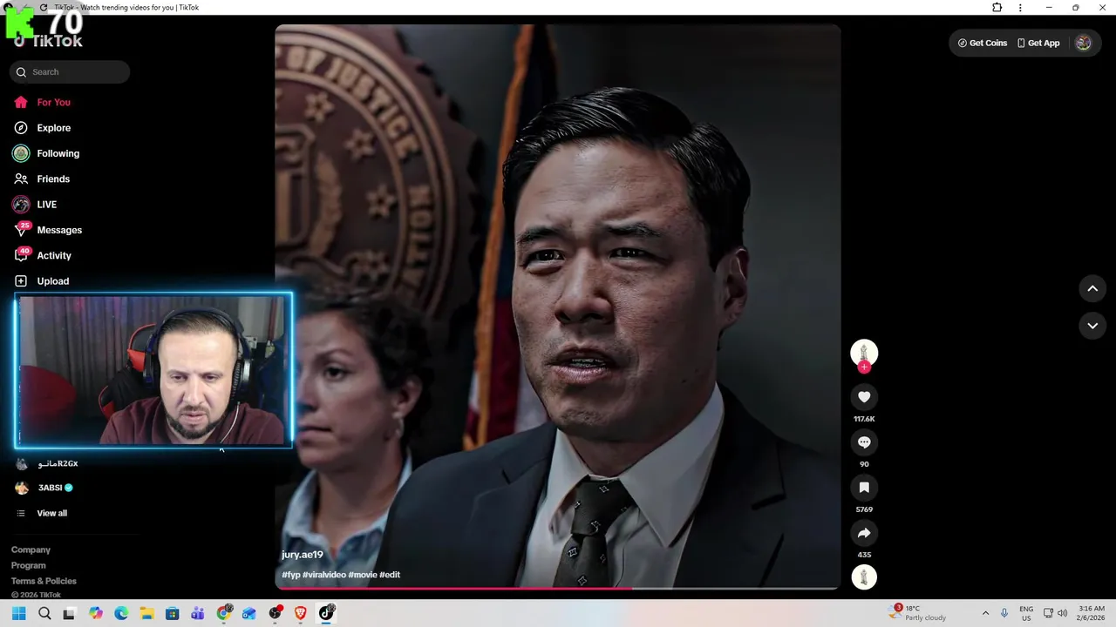Open the browser extensions puzzle icon
Viewport: 1116px width, 627px height.
(x=997, y=8)
